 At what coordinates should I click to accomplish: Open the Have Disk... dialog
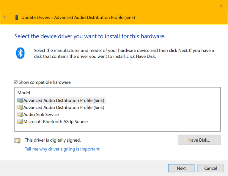click(199, 140)
